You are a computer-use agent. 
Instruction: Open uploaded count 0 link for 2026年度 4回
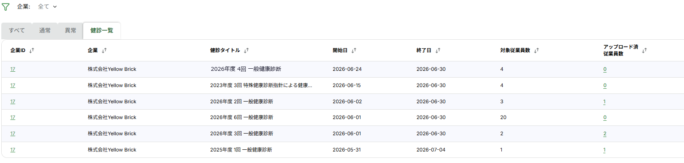pos(605,69)
